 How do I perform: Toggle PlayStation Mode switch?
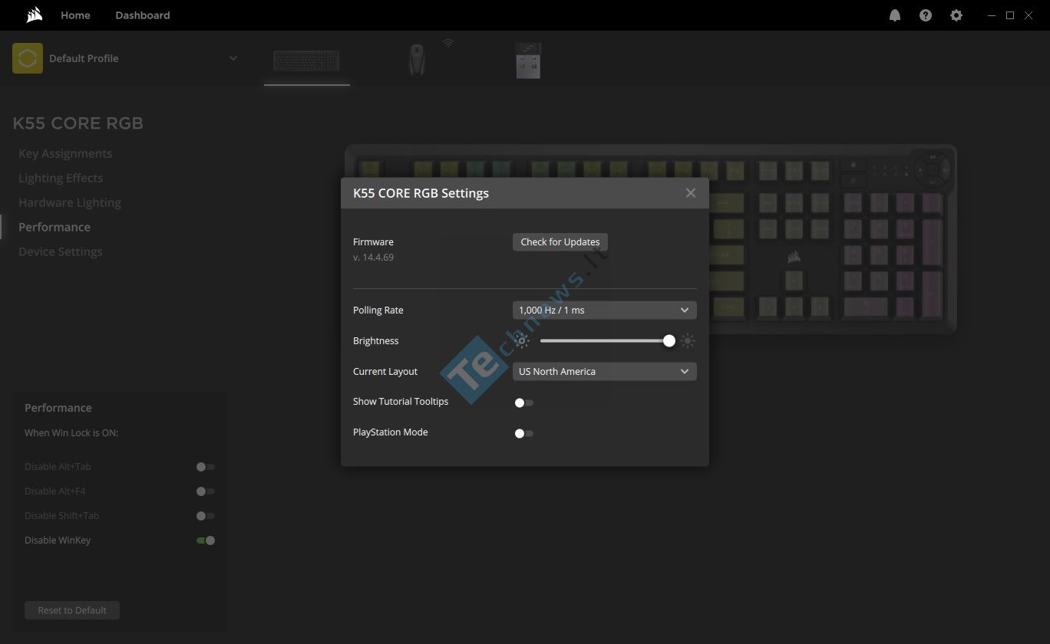(x=524, y=433)
